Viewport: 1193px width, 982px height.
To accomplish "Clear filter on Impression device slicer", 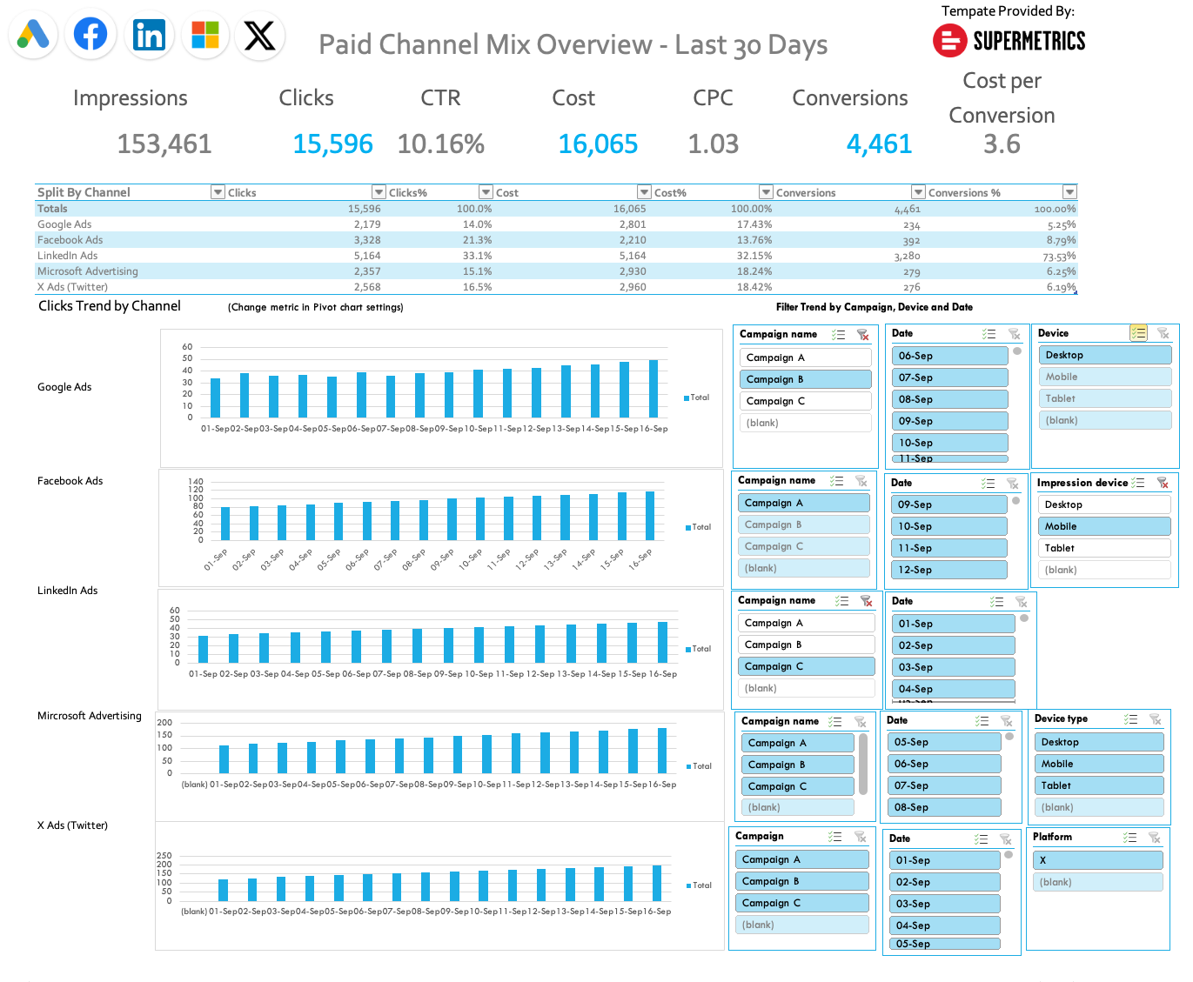I will (1163, 483).
